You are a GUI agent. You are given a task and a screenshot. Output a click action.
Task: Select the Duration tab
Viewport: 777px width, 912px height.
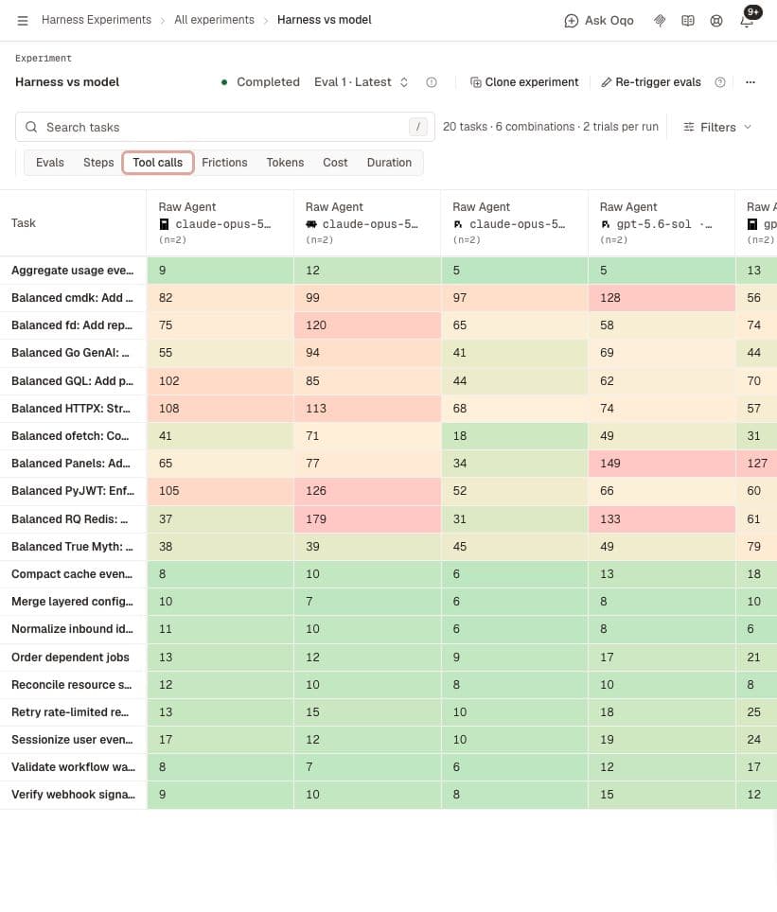click(389, 163)
